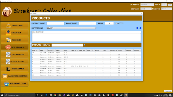Click the Precautions button
The width and height of the screenshot is (173, 97).
[168, 91]
